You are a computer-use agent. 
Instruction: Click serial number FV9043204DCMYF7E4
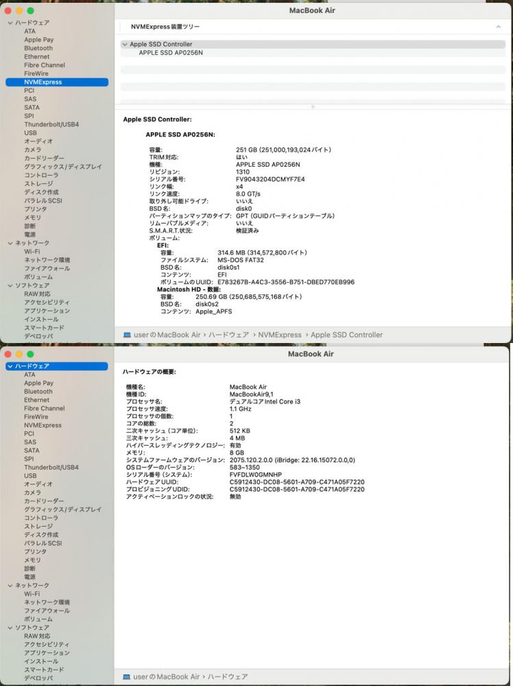pos(270,179)
